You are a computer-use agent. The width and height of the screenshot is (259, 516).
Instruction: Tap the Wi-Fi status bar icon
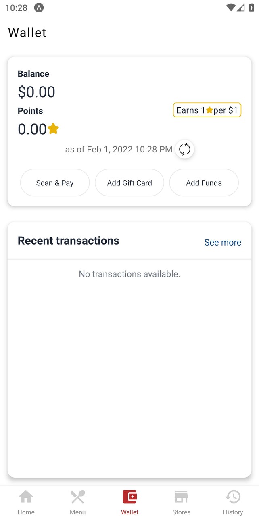[231, 8]
